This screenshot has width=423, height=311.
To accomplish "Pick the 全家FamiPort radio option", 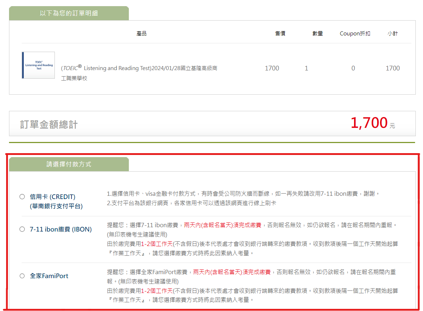I will (22, 276).
